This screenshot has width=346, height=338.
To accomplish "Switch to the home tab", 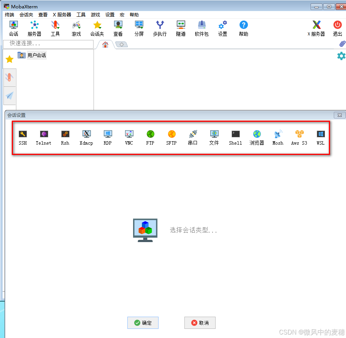I will coord(105,45).
